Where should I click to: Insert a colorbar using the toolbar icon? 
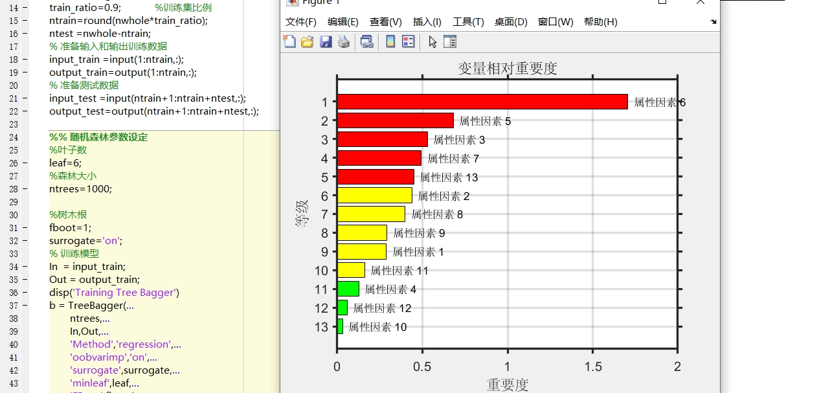[x=390, y=42]
